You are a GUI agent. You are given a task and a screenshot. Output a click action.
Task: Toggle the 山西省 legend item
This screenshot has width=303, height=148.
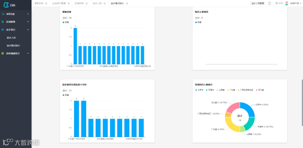tap(220, 90)
